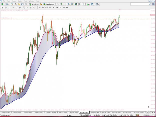156x117 pixels.
Task: Open the Templates dropdown arrow
Action: (x=99, y=4)
